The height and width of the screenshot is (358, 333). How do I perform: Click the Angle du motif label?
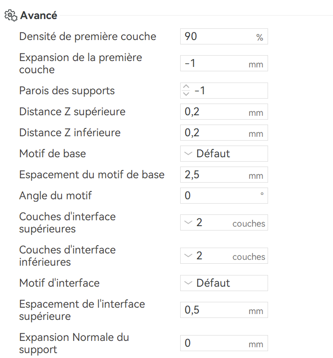[x=55, y=196]
